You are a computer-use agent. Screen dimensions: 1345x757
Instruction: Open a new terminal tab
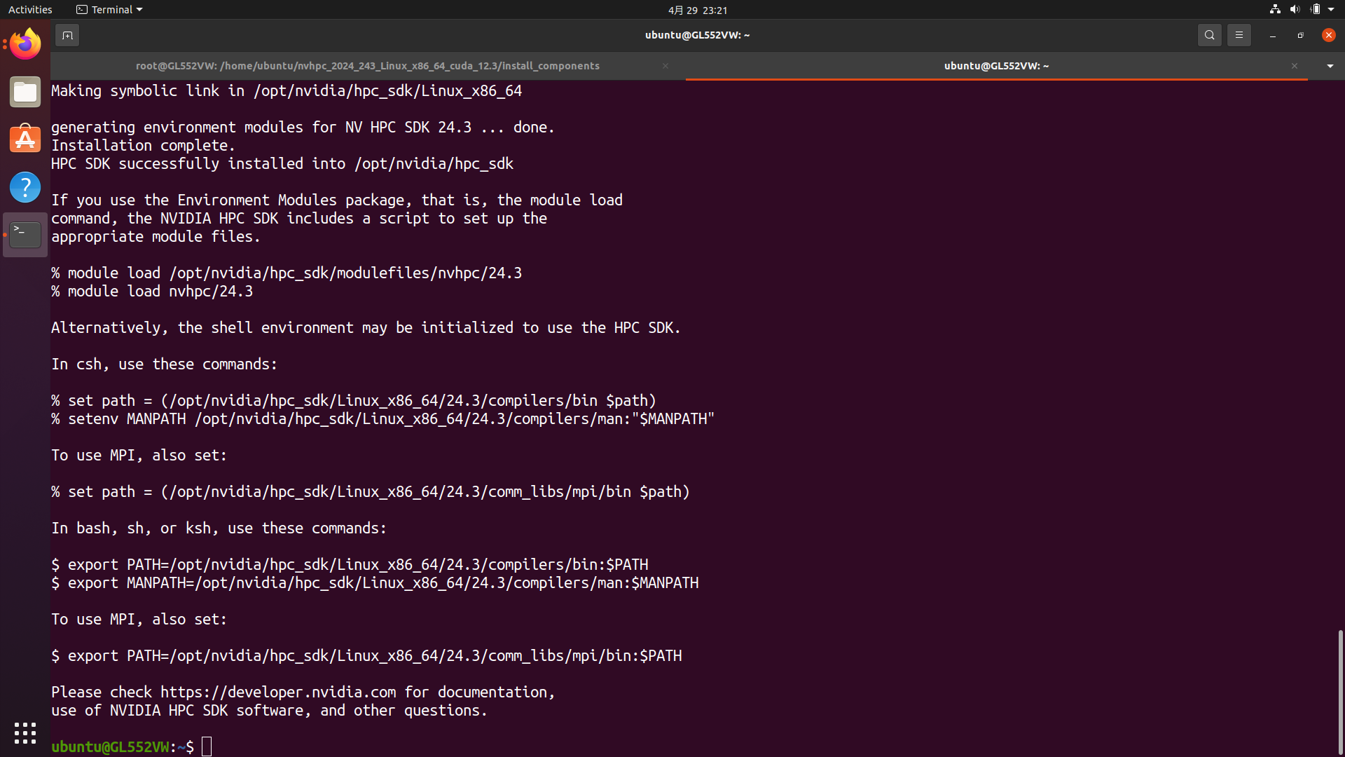pos(67,34)
